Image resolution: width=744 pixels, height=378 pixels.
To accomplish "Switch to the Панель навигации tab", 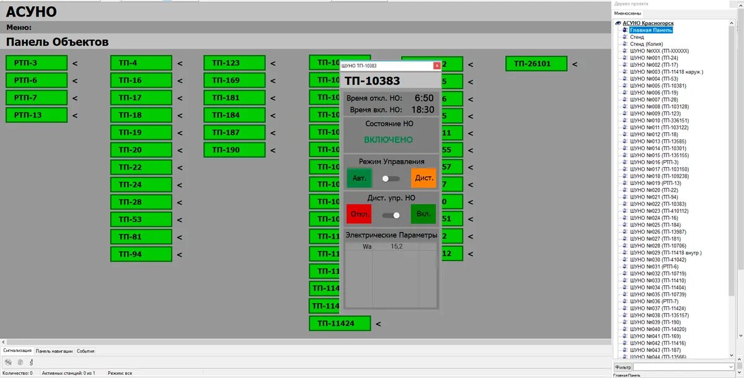I will coord(54,351).
